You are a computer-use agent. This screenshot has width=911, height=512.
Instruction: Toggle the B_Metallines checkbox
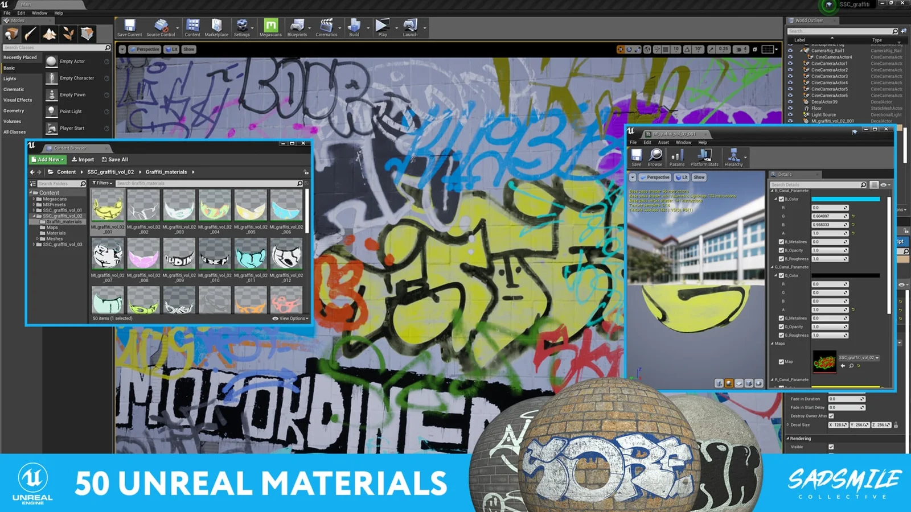[x=781, y=241]
